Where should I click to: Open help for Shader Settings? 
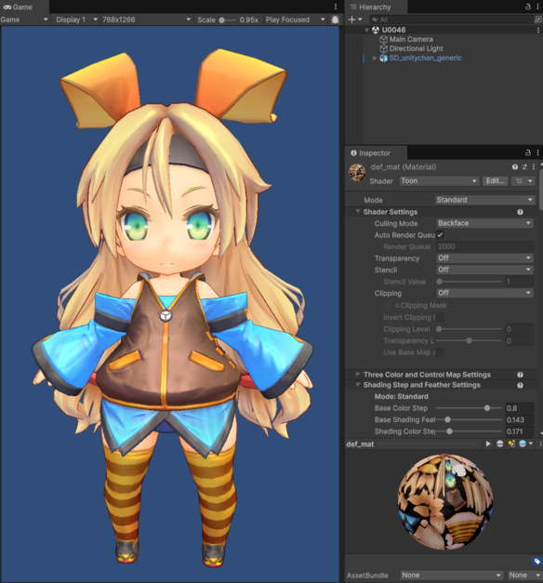[520, 212]
